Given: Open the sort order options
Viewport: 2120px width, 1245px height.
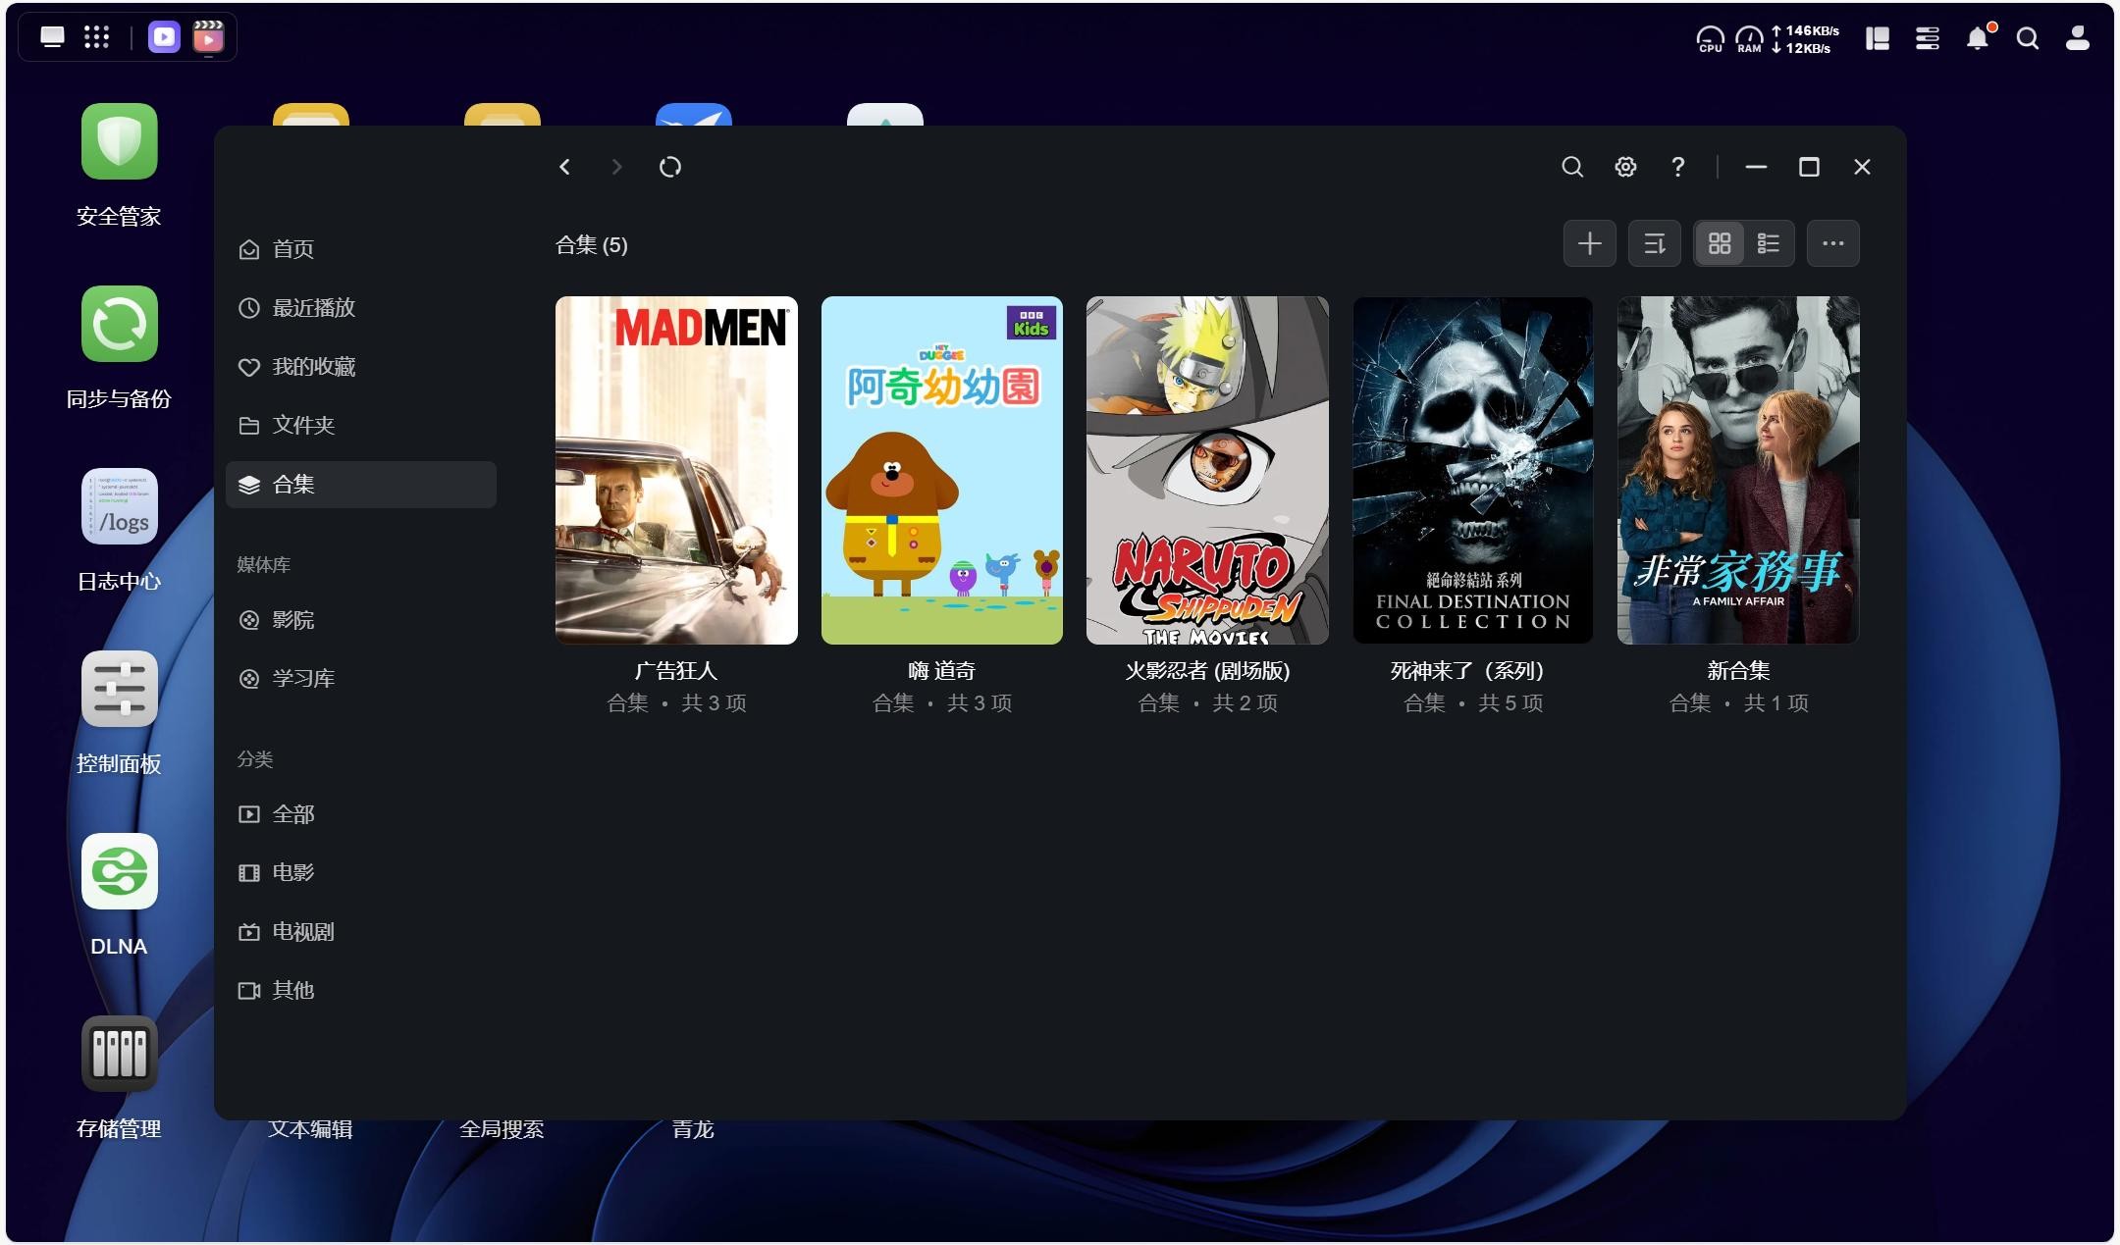Looking at the screenshot, I should tap(1655, 243).
